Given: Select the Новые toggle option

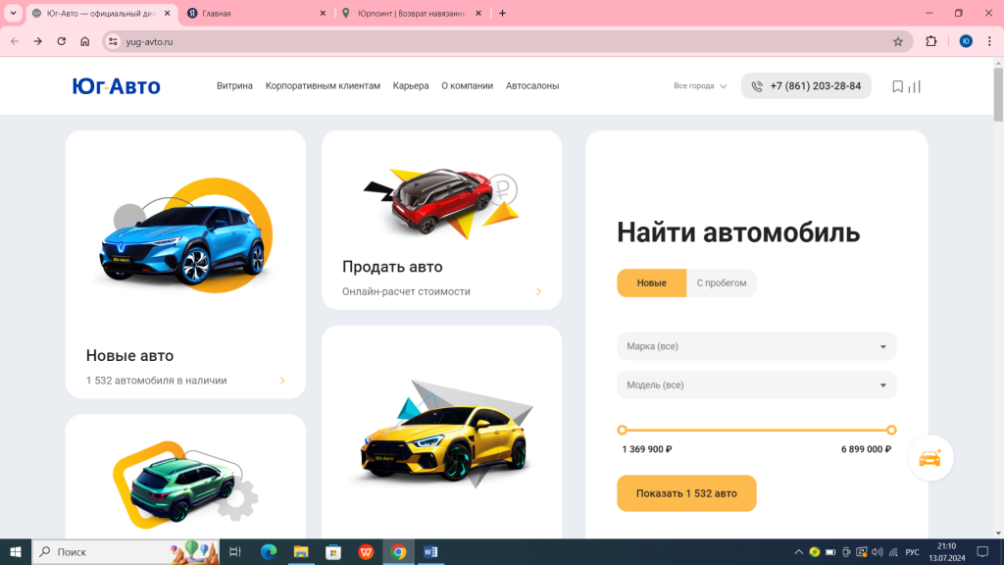Looking at the screenshot, I should coord(651,283).
